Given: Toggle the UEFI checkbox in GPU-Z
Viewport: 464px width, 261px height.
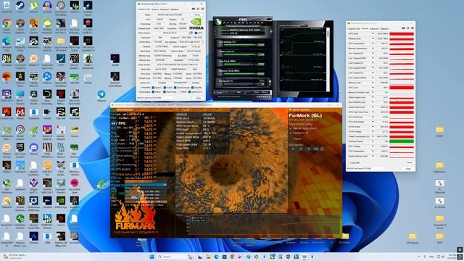Looking at the screenshot, I should tap(196, 33).
